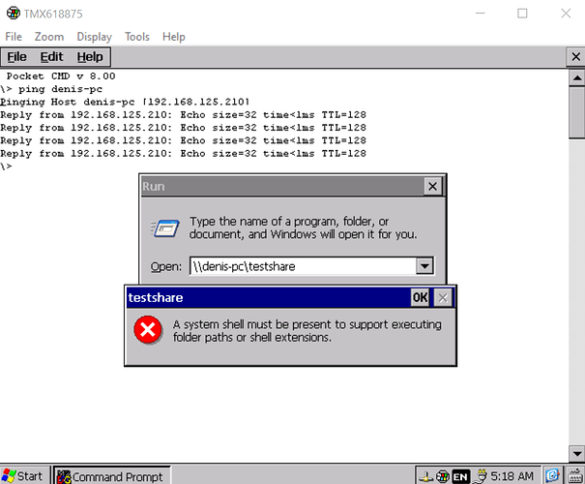Image resolution: width=585 pixels, height=484 pixels.
Task: Open the Zoom menu
Action: [x=49, y=37]
